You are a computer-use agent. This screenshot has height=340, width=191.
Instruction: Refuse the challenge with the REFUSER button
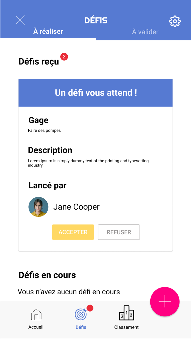(x=119, y=232)
